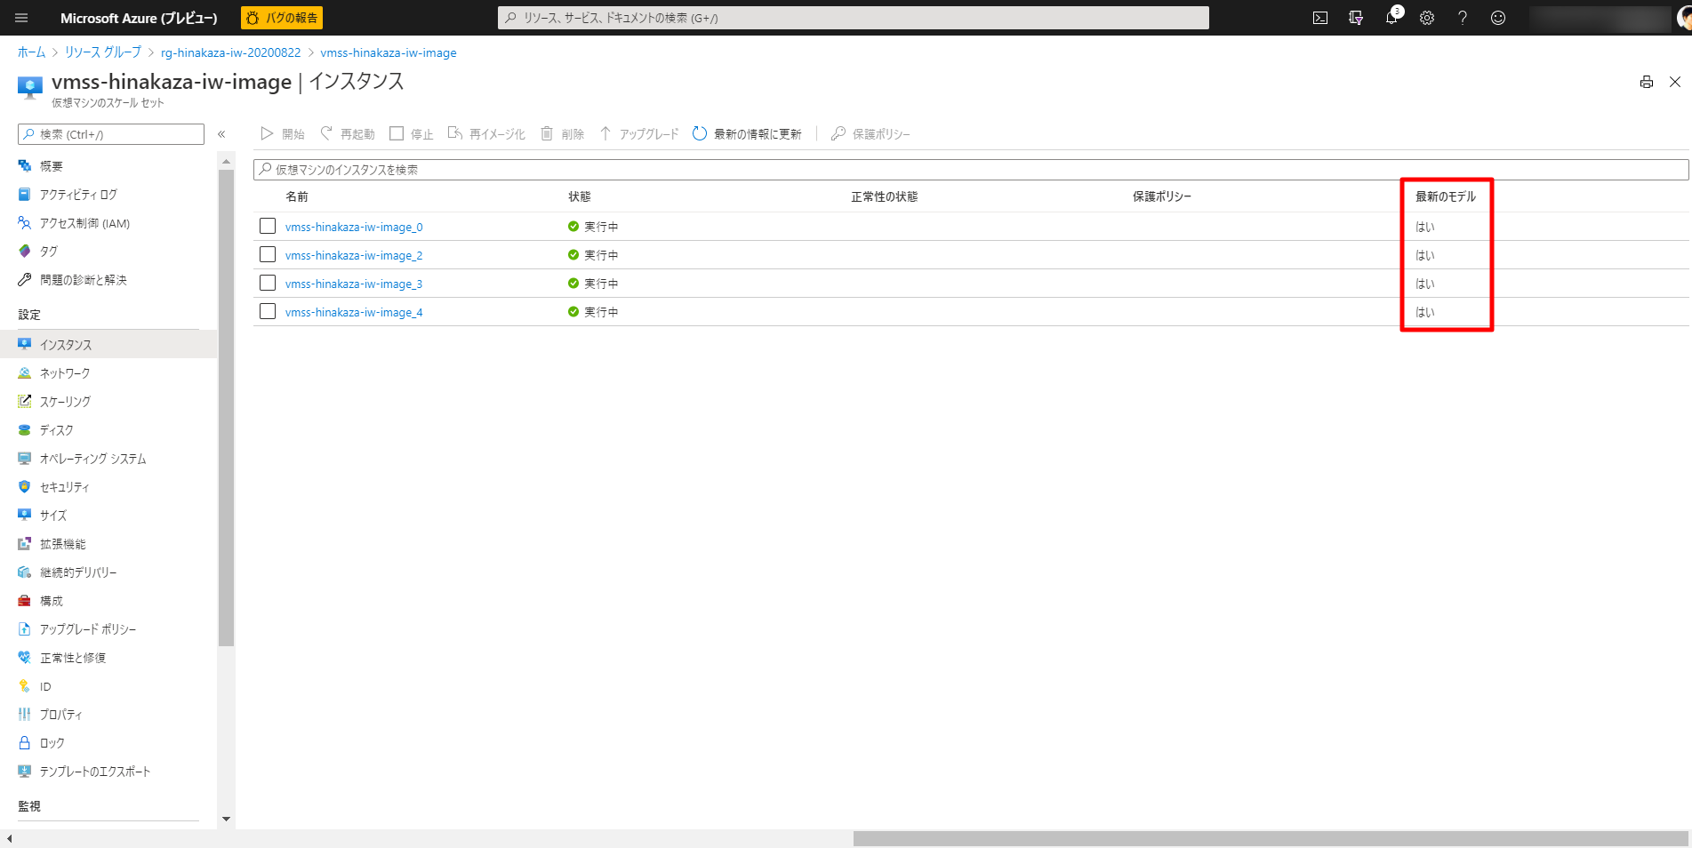Open vmss-hinakaza-iw-image breadcrumb

[389, 52]
